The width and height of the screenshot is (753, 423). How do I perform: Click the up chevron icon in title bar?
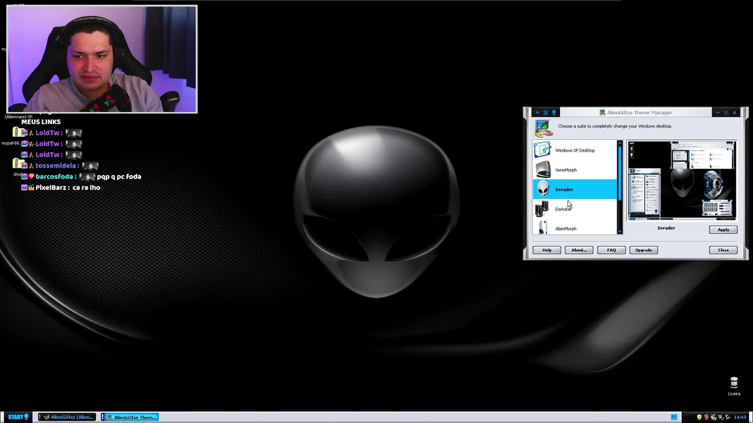[x=537, y=113]
